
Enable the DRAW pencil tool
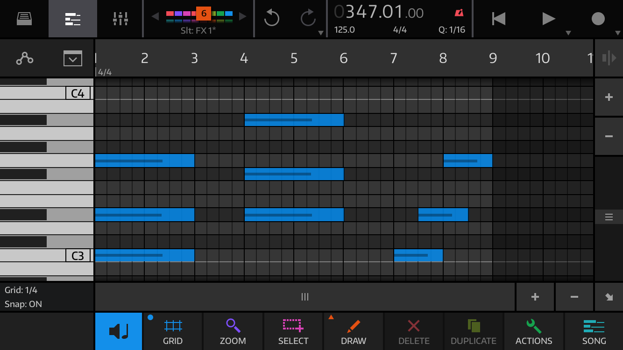point(353,331)
